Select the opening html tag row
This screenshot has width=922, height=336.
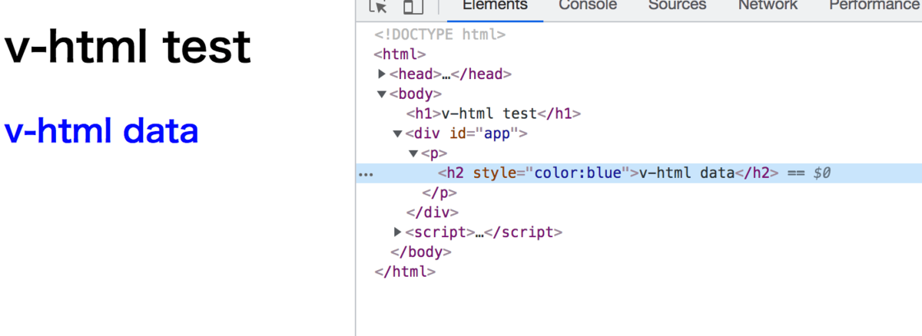[x=400, y=54]
